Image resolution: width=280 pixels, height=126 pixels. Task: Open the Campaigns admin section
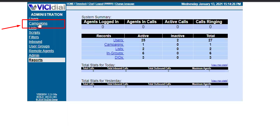tap(38, 23)
